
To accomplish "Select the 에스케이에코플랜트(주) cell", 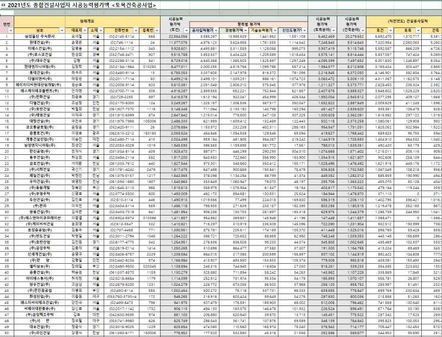I will tap(39, 91).
